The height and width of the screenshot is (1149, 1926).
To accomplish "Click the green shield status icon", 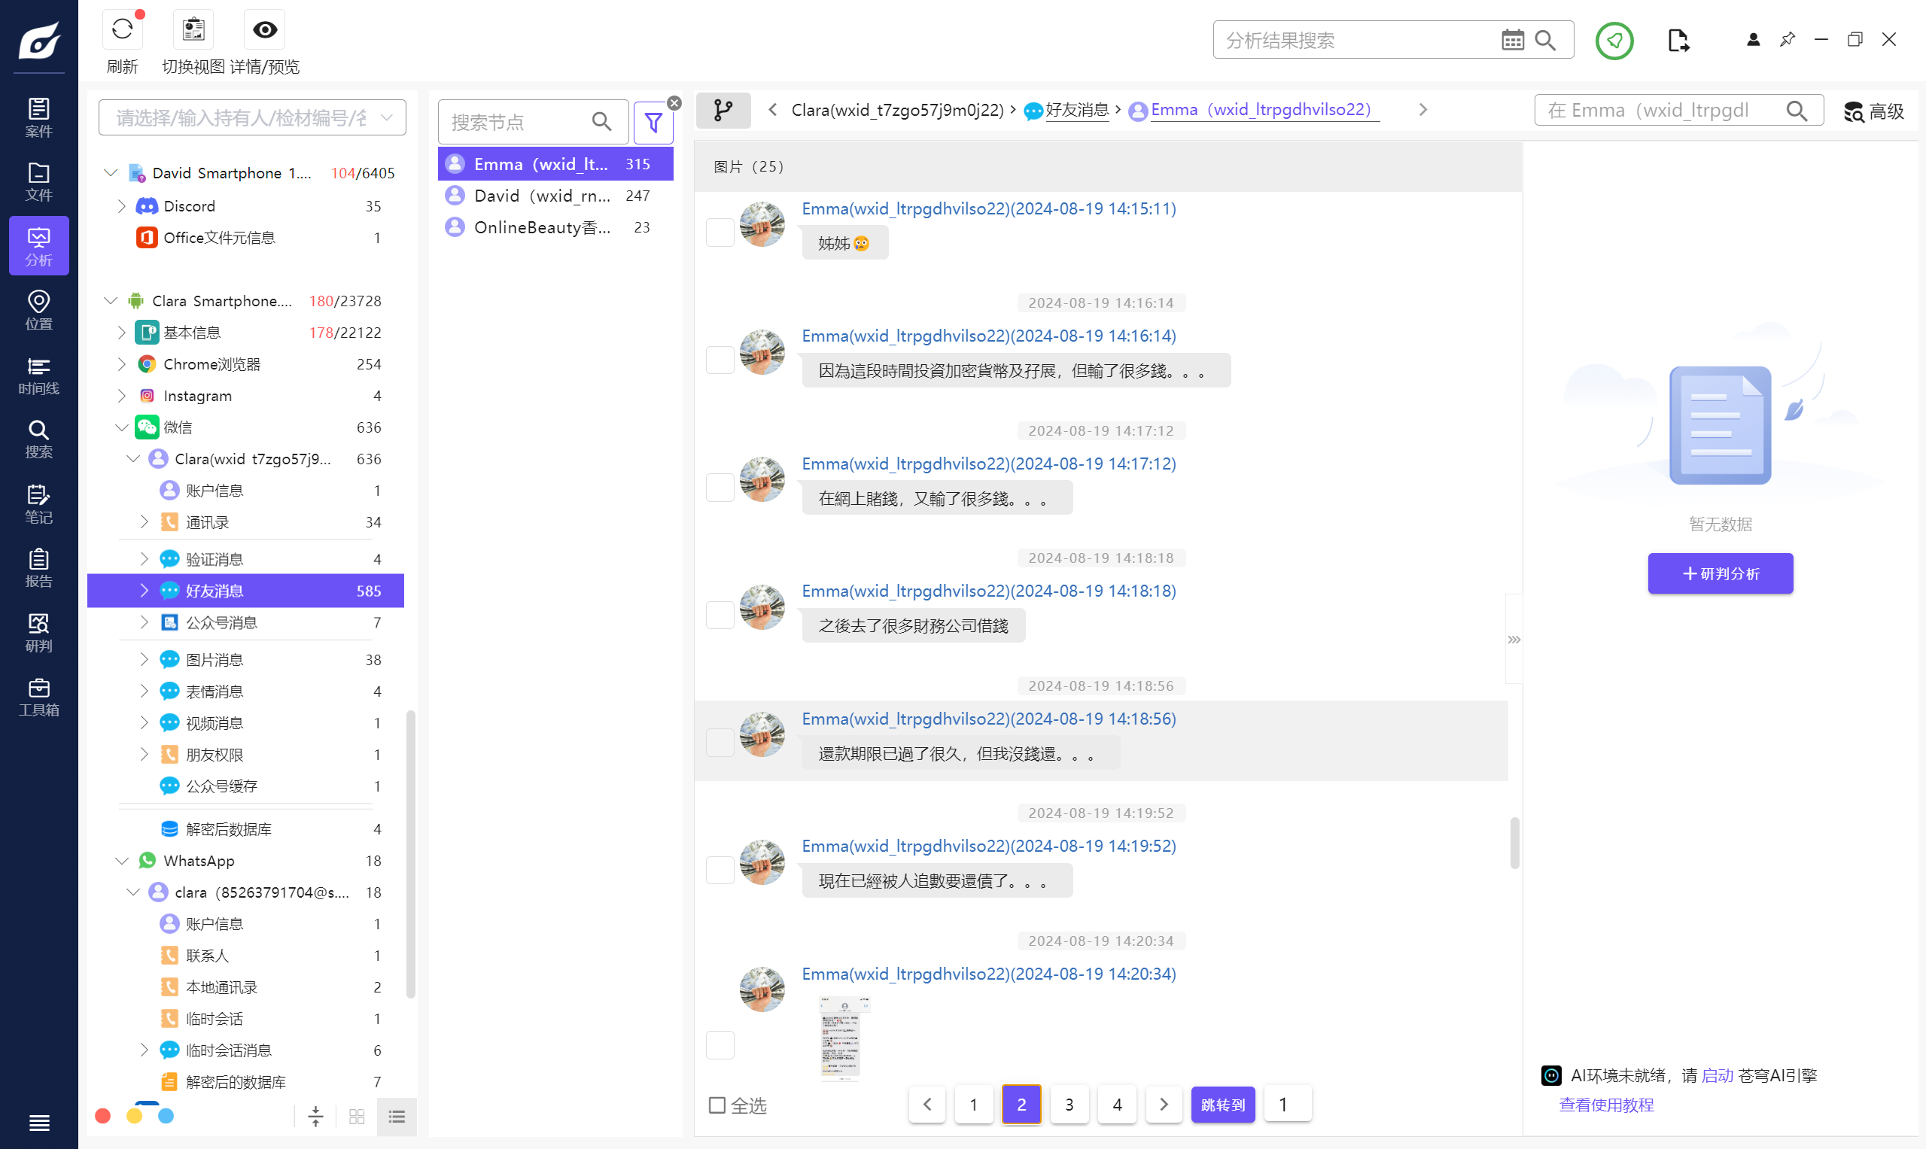I will point(1613,41).
